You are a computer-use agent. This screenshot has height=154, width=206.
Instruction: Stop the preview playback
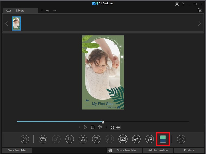click(93, 127)
